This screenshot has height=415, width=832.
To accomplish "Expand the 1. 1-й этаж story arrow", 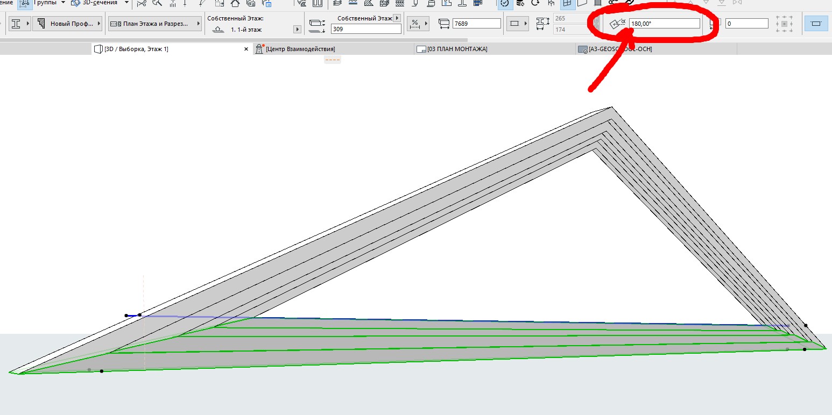I will (297, 30).
